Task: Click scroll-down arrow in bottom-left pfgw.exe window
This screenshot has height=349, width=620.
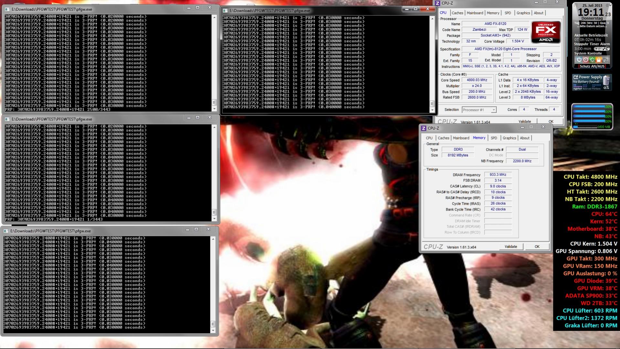Action: tap(213, 331)
